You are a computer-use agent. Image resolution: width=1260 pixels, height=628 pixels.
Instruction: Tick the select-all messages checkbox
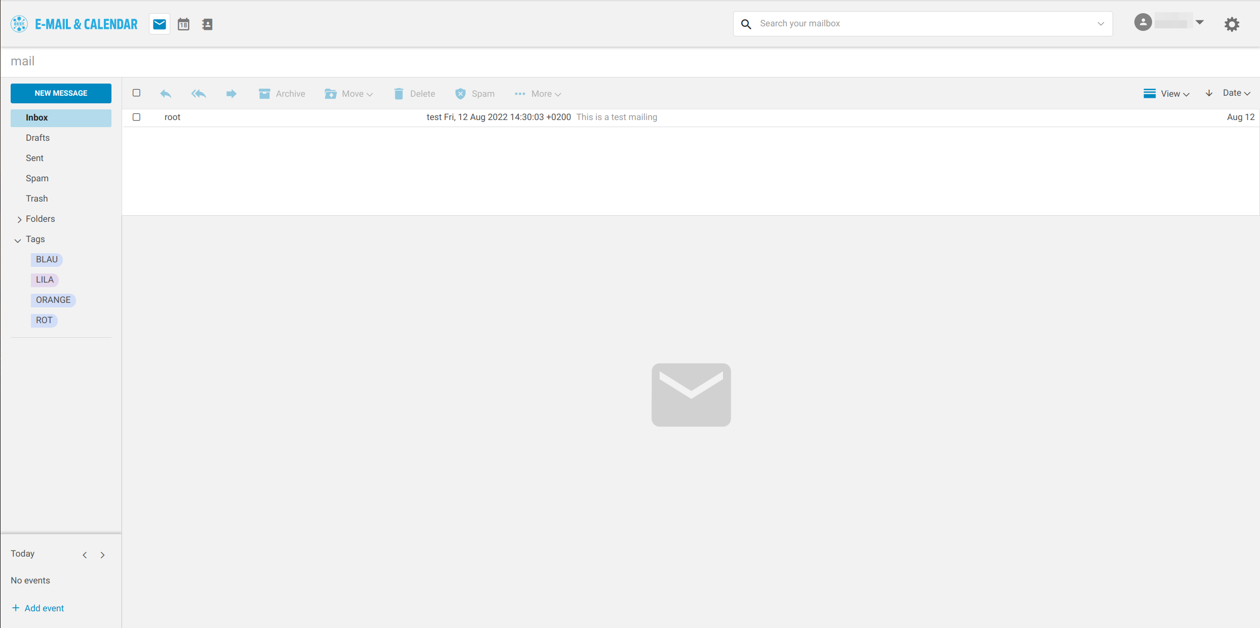pyautogui.click(x=136, y=93)
